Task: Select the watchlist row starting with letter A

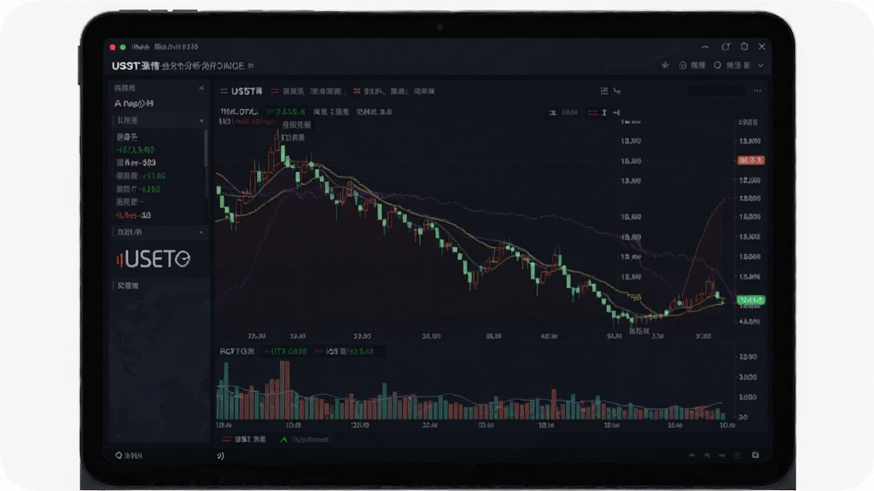Action: point(134,103)
